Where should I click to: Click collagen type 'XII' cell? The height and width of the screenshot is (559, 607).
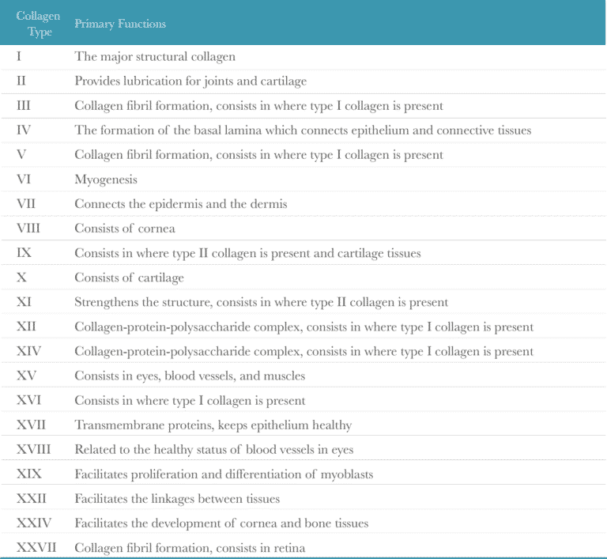pyautogui.click(x=26, y=327)
